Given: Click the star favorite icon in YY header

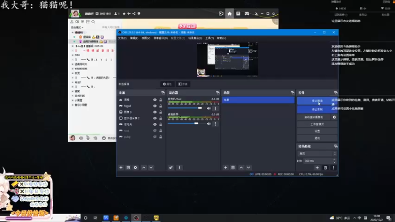Looking at the screenshot, I should [x=124, y=14].
